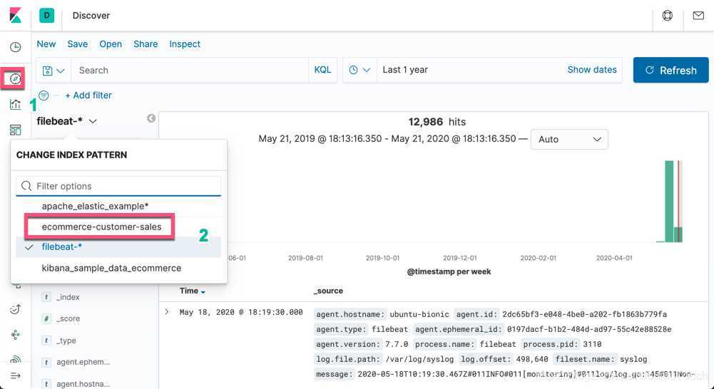
Task: Open the Dashboard icon in sidebar
Action: (x=16, y=130)
